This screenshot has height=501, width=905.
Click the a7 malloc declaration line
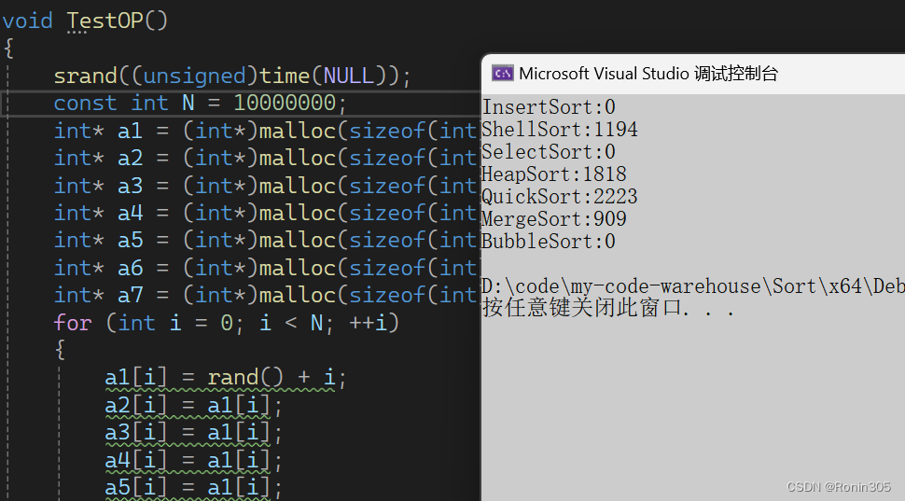[267, 296]
